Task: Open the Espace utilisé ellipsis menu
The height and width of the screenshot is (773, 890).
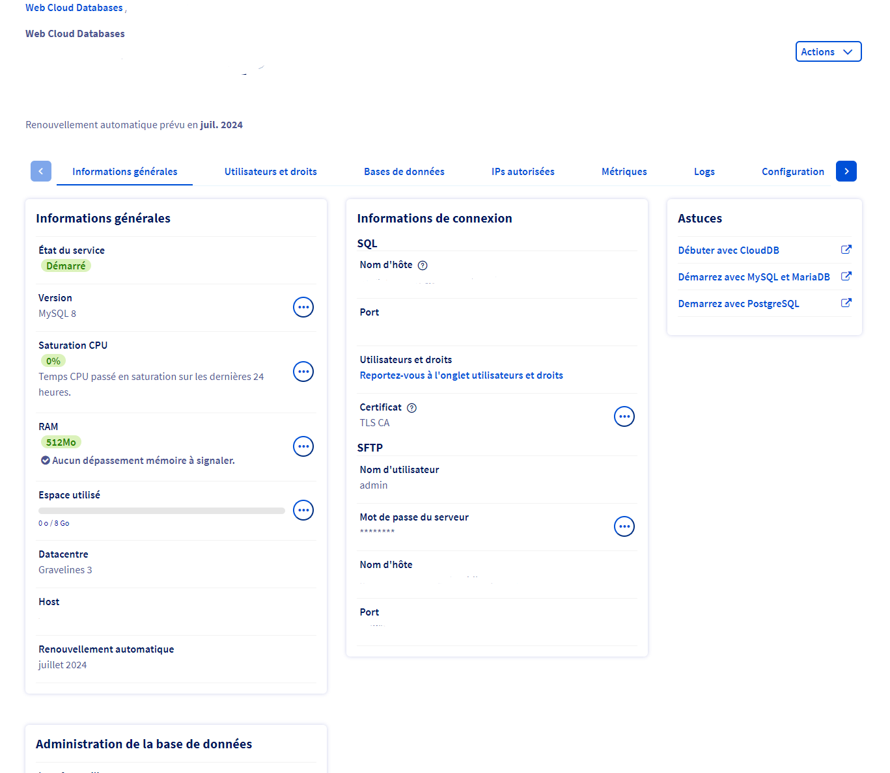Action: click(303, 510)
